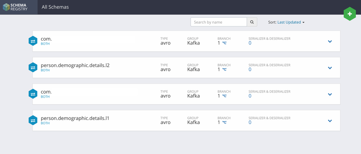The image size is (361, 154).
Task: Click the hexagon icon of the first schema
Action: click(x=33, y=41)
